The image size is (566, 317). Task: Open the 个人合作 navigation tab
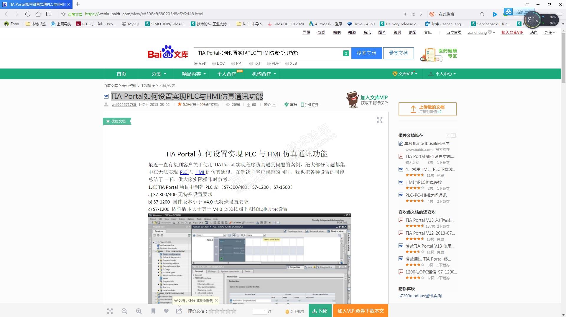coord(226,74)
